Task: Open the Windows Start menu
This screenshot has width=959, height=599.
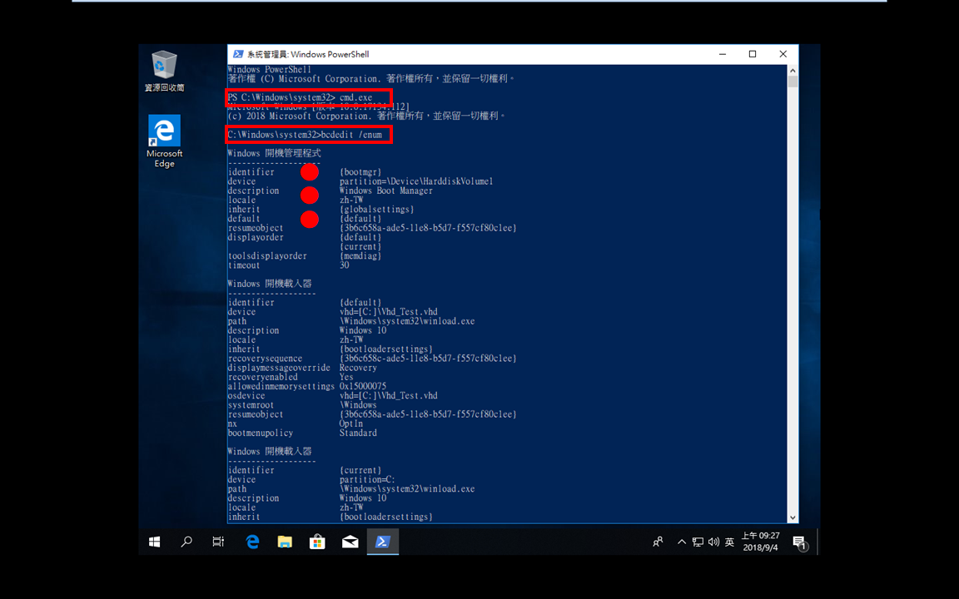Action: point(154,542)
